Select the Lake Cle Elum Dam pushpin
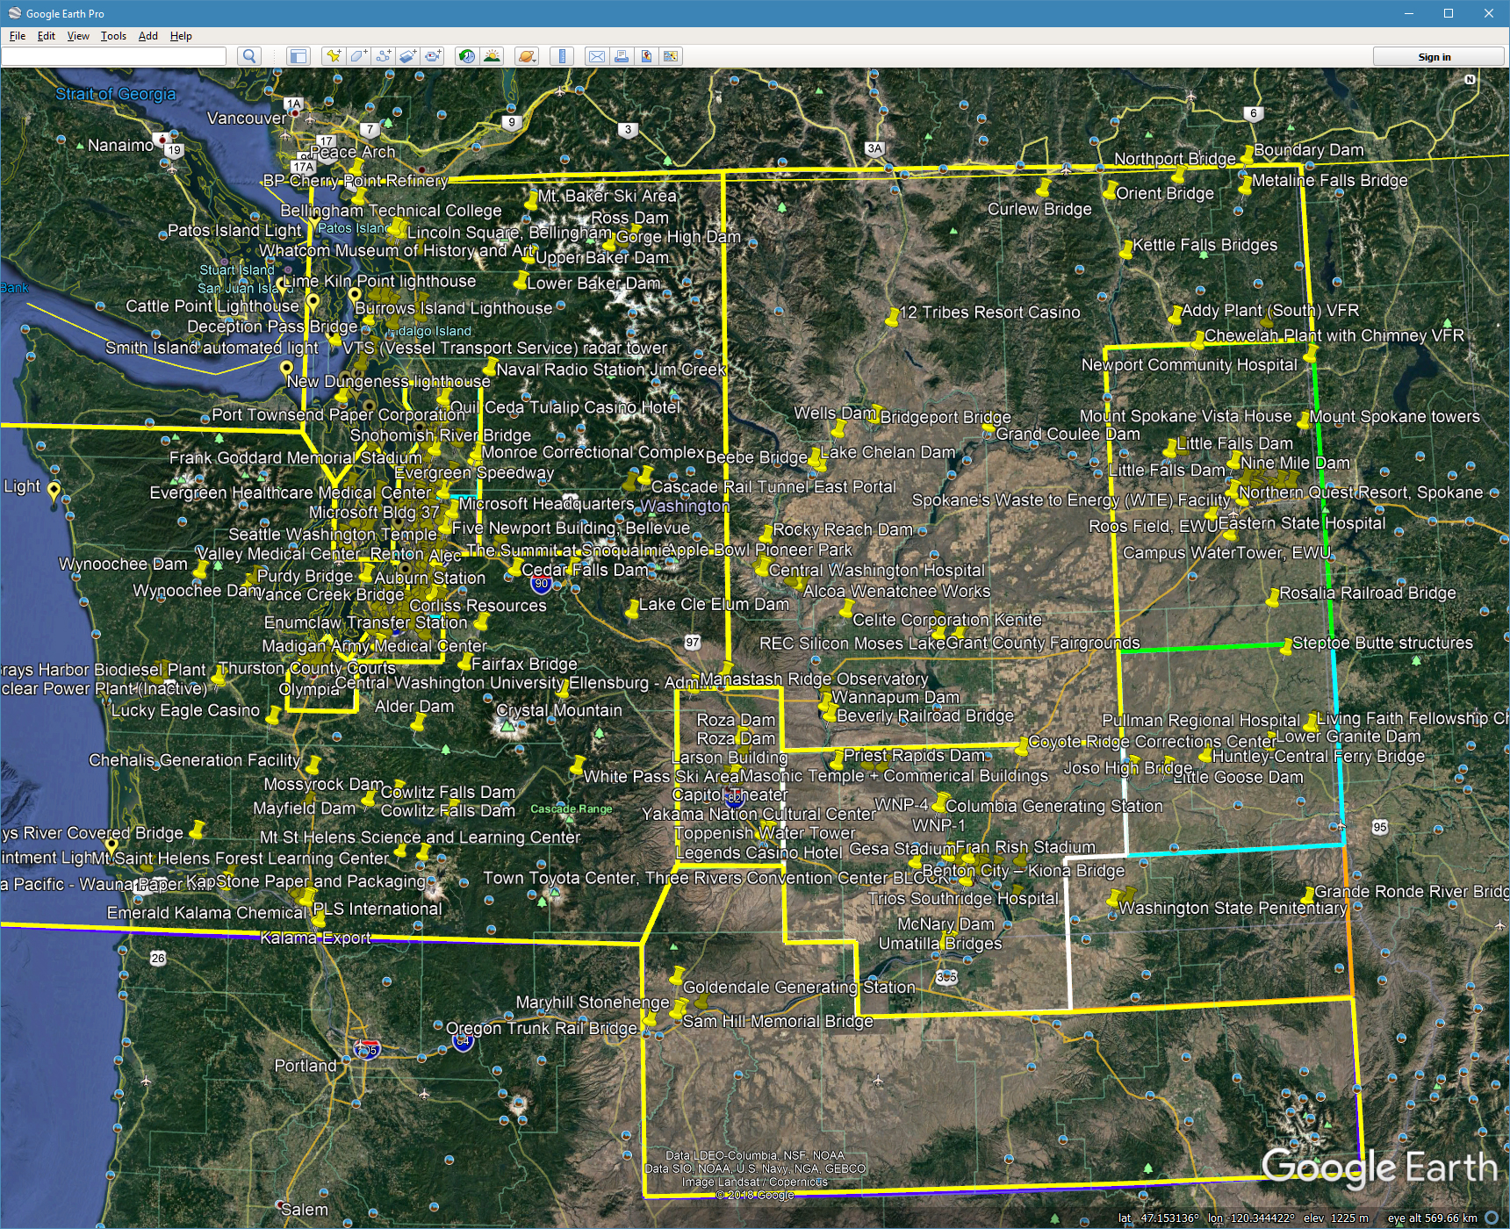 (632, 609)
